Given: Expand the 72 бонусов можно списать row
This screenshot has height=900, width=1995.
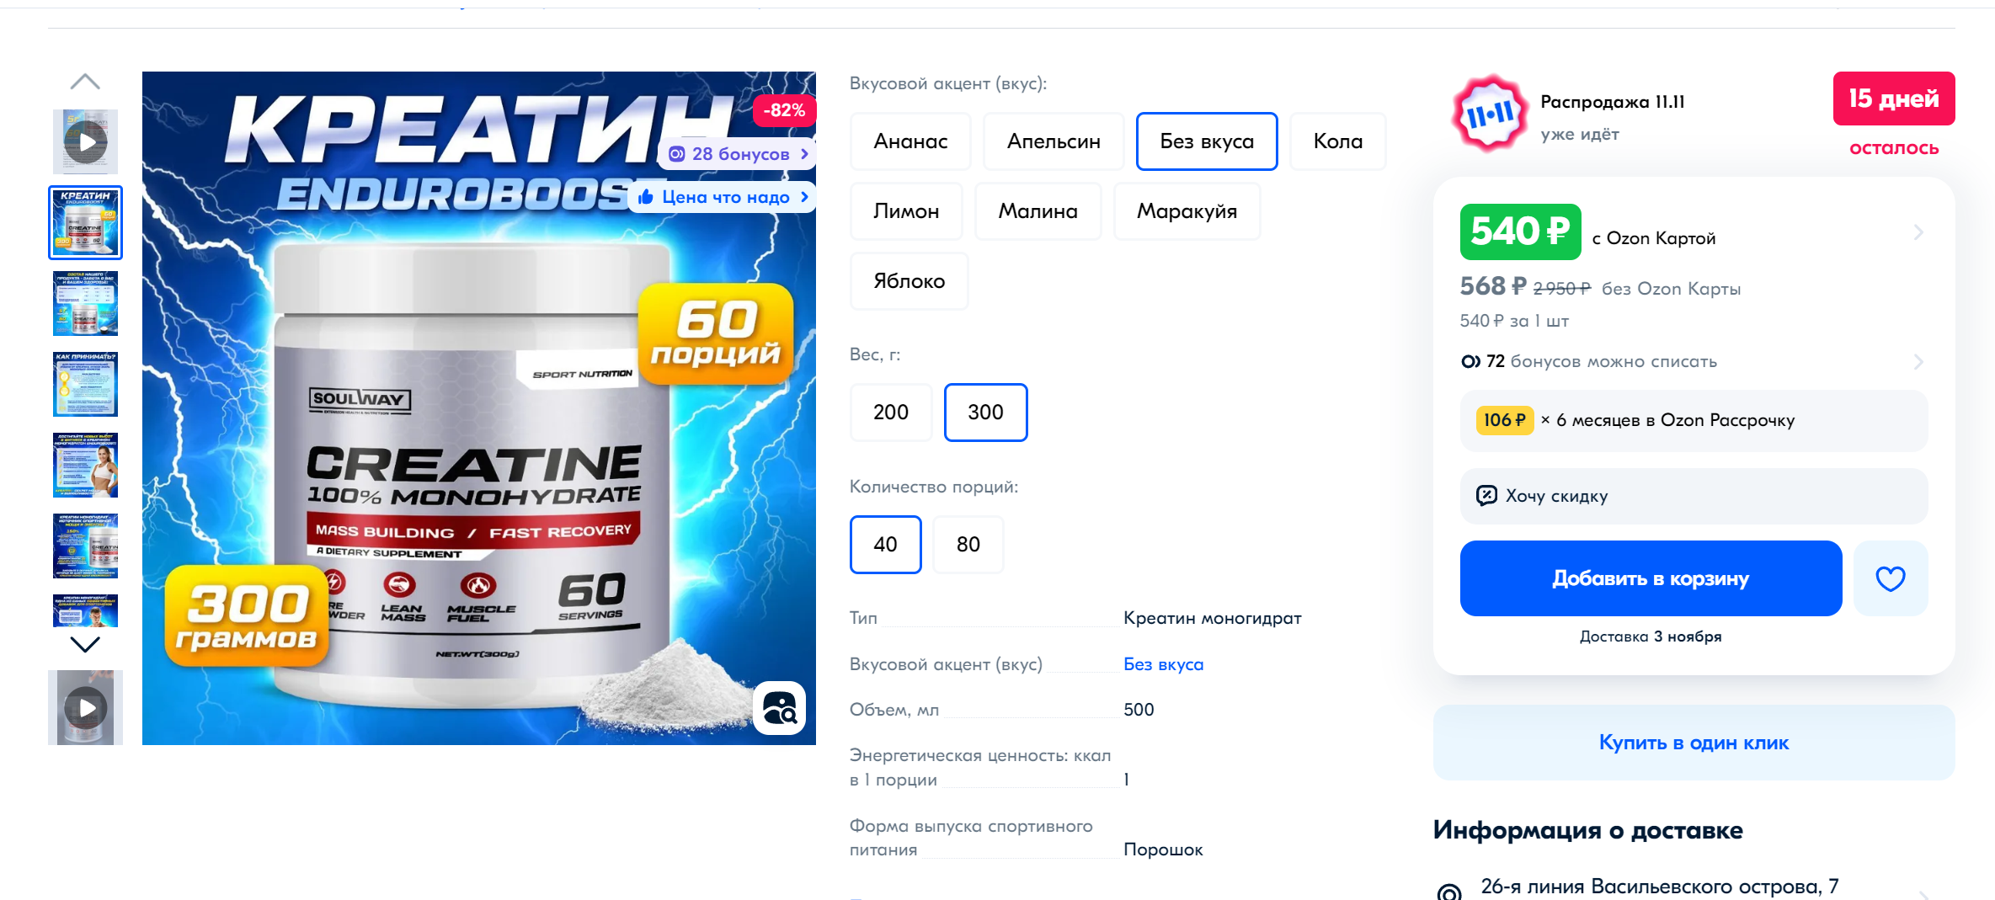Looking at the screenshot, I should (1694, 361).
